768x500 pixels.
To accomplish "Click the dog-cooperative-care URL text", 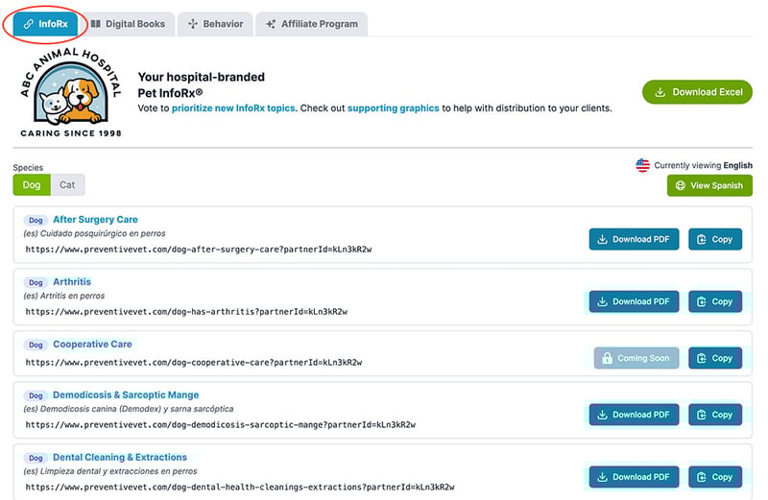I will [194, 363].
